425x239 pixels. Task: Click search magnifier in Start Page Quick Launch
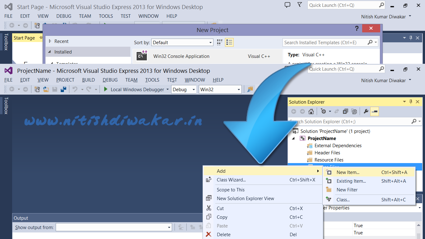[381, 5]
